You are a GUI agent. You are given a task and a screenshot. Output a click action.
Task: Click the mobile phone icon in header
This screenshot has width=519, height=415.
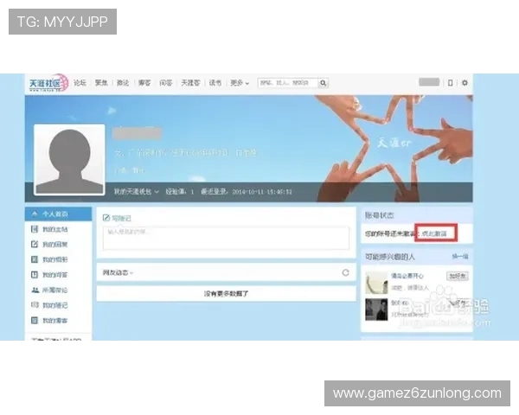[450, 83]
